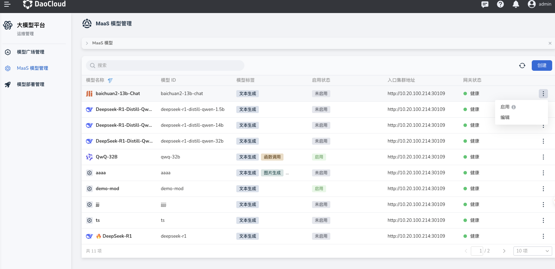The image size is (555, 269).
Task: Select 启用 from the context menu
Action: [505, 107]
